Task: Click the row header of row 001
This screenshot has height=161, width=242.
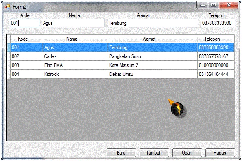Action: [9, 47]
